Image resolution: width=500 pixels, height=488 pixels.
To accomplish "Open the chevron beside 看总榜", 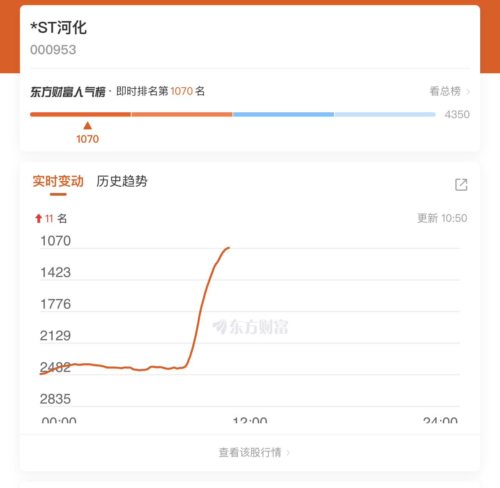I will point(468,92).
